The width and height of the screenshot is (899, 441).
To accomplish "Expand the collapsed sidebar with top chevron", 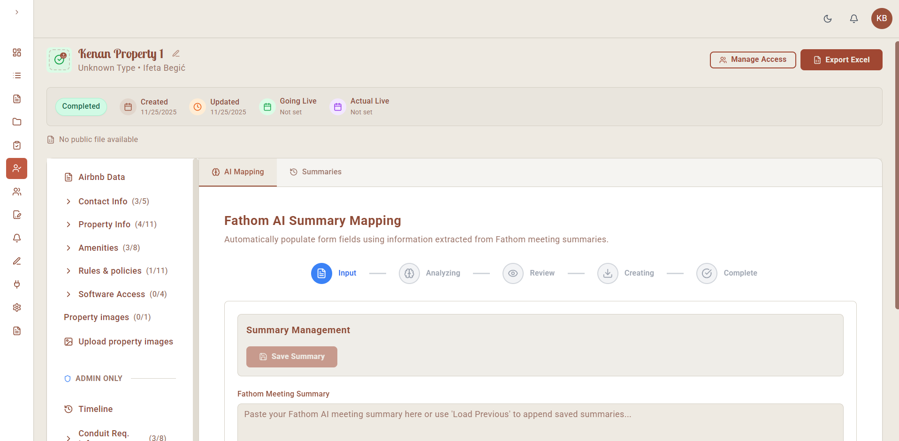I will 17,12.
